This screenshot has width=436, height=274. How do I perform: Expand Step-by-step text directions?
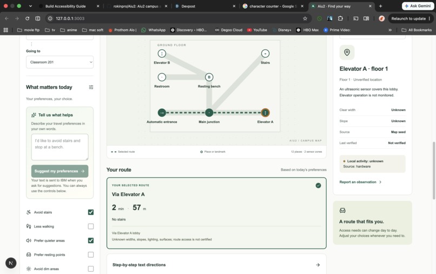[x=216, y=265]
